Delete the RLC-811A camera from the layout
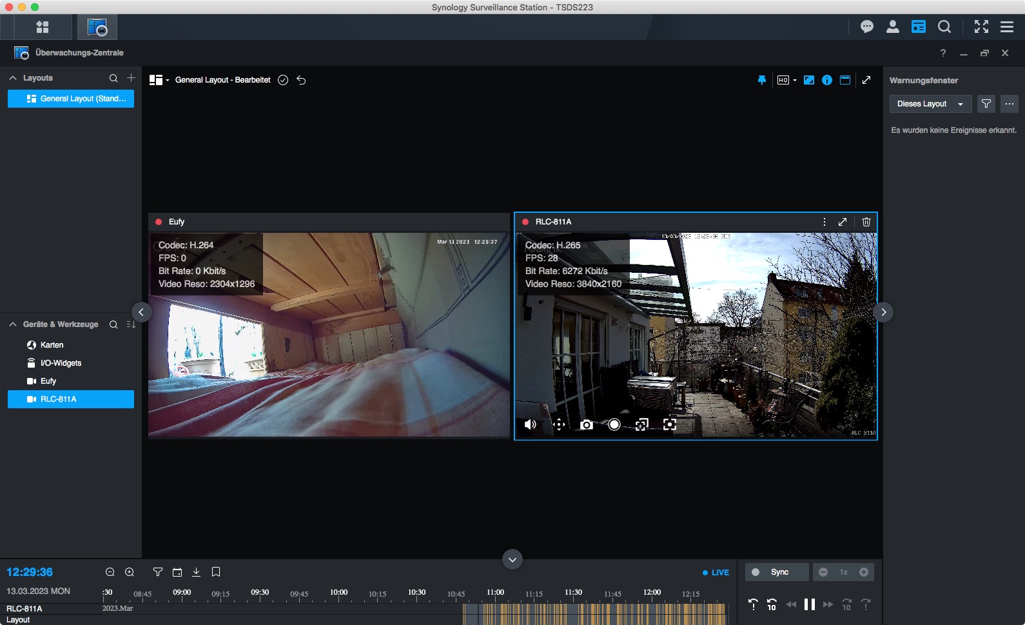Image resolution: width=1025 pixels, height=625 pixels. [866, 222]
